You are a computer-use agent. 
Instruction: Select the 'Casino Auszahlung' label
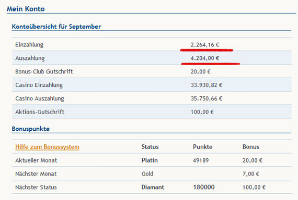pos(40,98)
